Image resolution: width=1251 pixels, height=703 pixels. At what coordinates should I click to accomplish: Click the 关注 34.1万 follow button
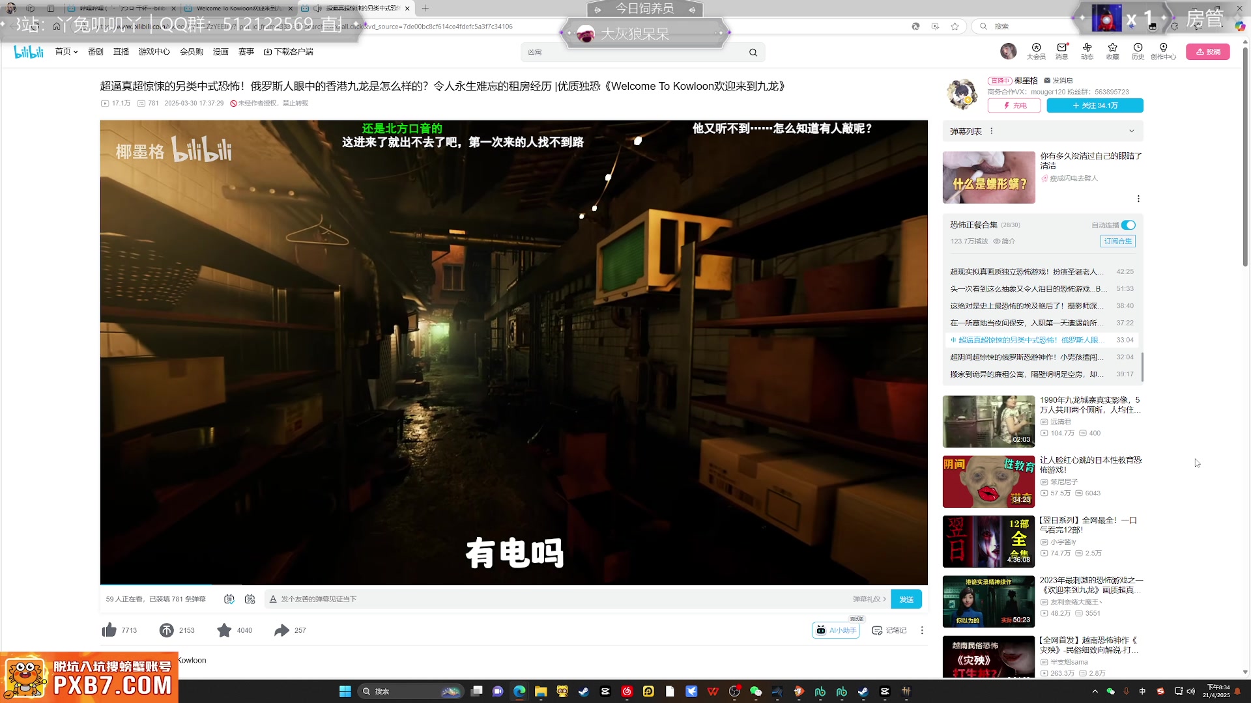(1095, 105)
